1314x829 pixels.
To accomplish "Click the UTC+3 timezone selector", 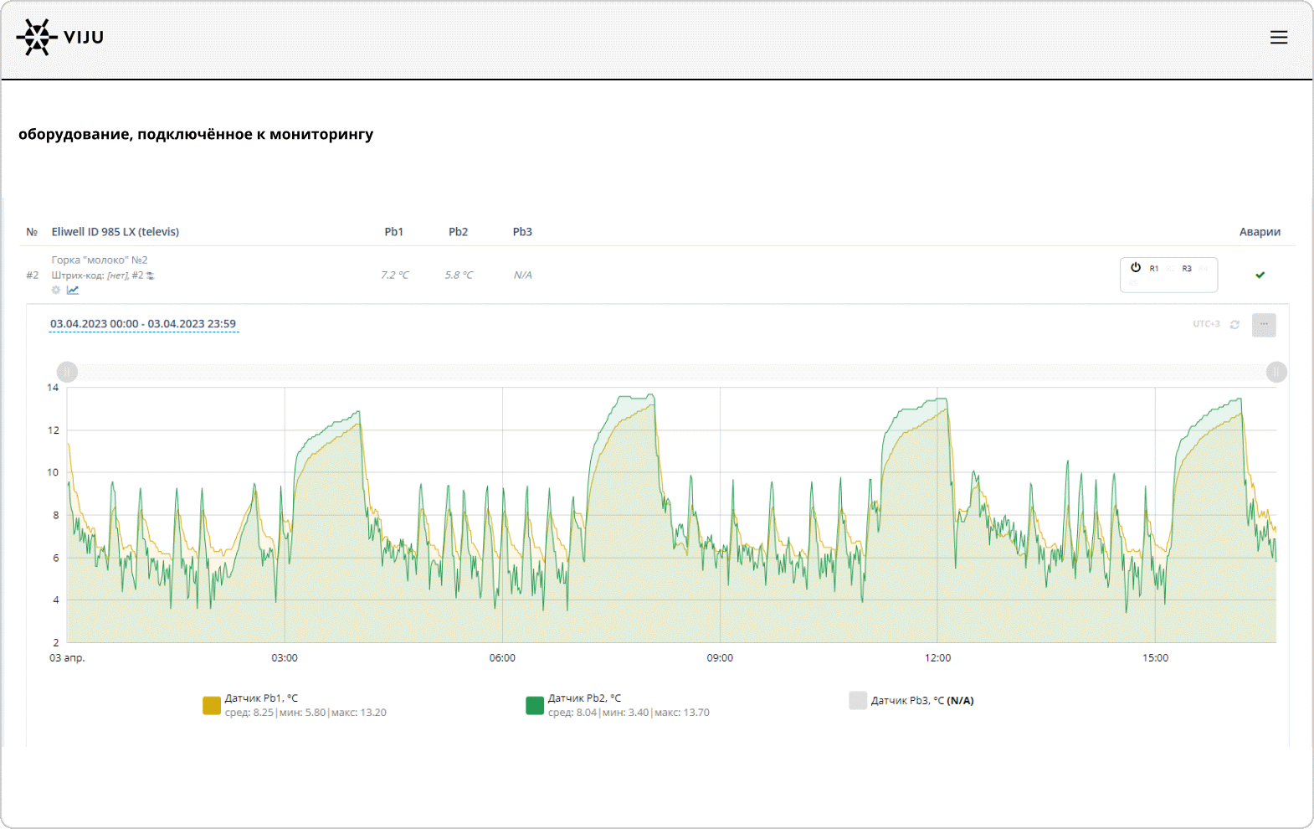I will click(1206, 324).
